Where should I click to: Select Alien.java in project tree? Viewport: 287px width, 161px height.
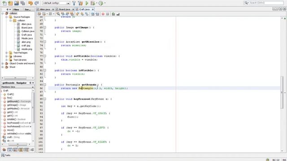26,24
